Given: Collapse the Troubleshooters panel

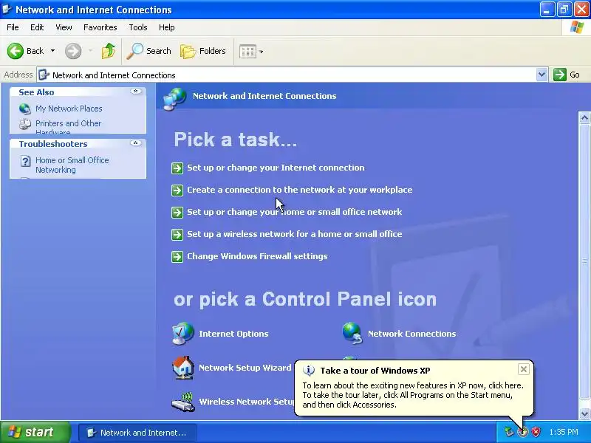Looking at the screenshot, I should (x=136, y=143).
